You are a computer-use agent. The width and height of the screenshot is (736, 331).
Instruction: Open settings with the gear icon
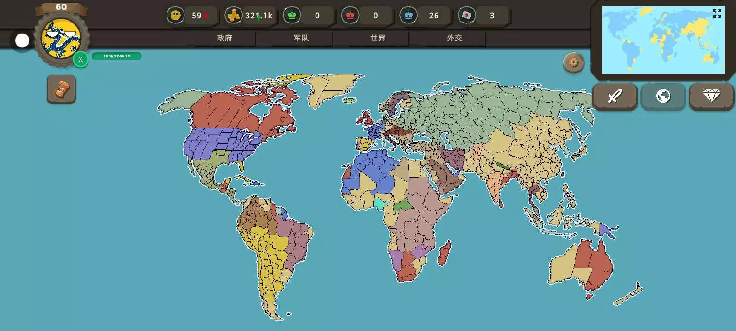pos(574,63)
